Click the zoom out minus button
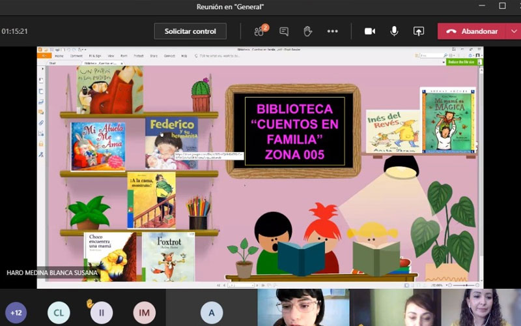Screen dimensions: 521x326 pos(450,286)
